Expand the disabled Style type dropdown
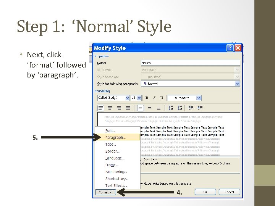Image resolution: width=275 pixels, height=206 pixels. [237, 70]
